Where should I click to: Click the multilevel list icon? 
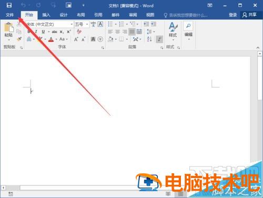[133, 24]
